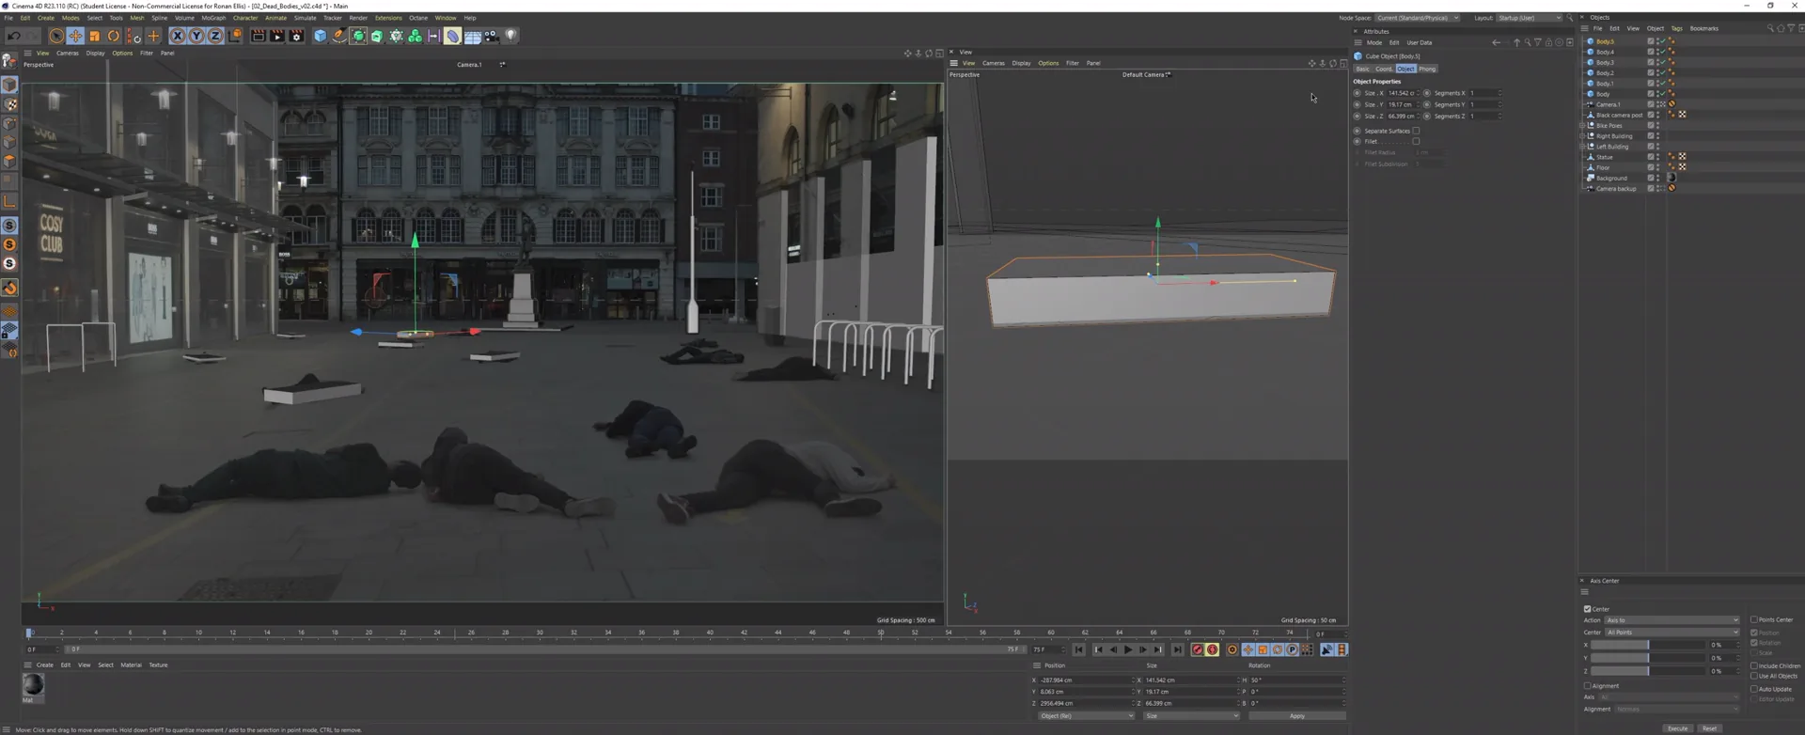Select the Scale tool
The height and width of the screenshot is (735, 1805).
click(95, 36)
